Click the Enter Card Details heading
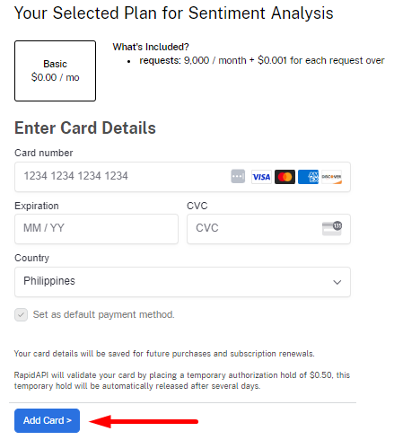Screen dimensions: 394x440 click(x=85, y=128)
